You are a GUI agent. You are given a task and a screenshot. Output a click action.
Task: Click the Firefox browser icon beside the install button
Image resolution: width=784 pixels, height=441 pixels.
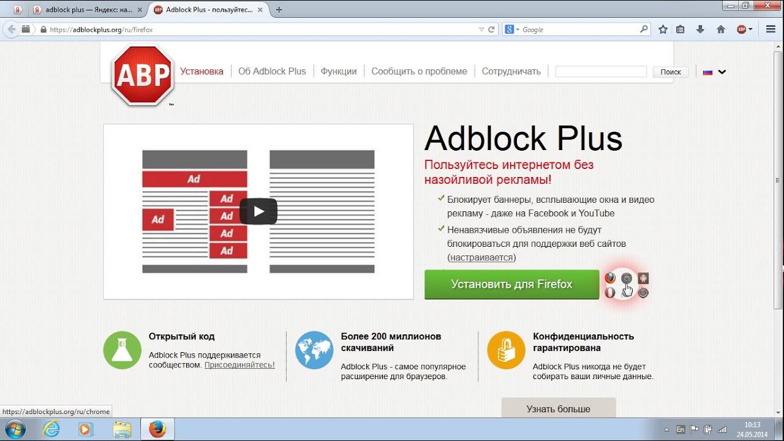pyautogui.click(x=610, y=278)
